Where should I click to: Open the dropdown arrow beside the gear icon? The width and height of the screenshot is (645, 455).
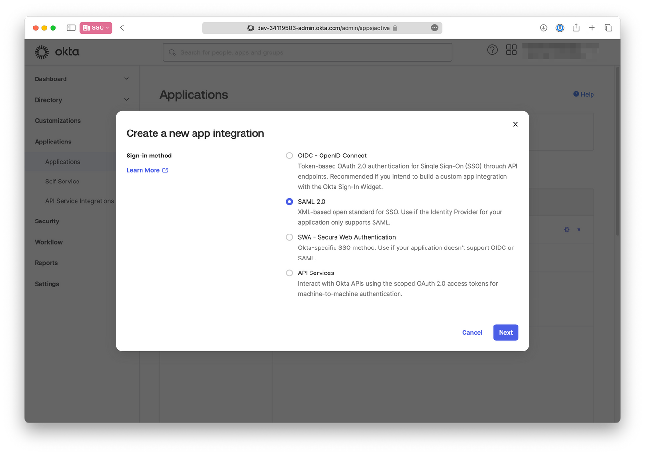[x=579, y=230]
